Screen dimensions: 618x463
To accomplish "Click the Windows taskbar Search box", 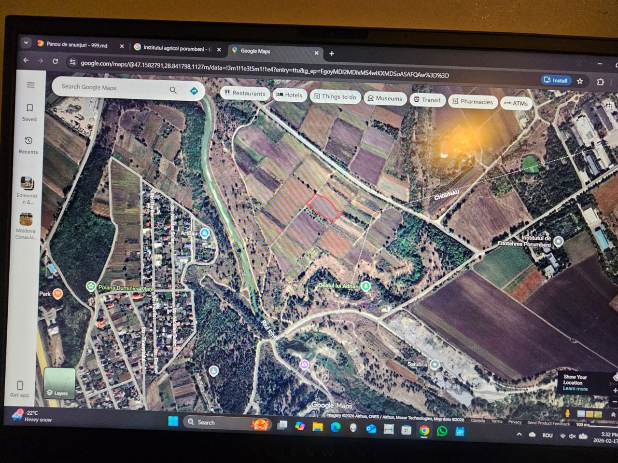I will click(x=227, y=423).
